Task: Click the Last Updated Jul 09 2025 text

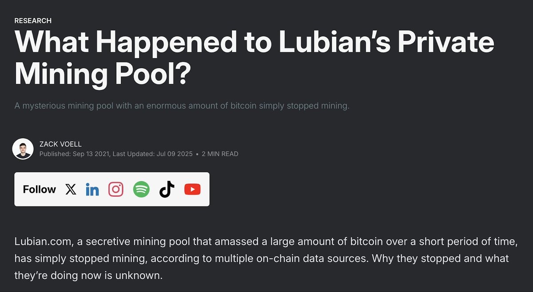Action: pyautogui.click(x=153, y=154)
